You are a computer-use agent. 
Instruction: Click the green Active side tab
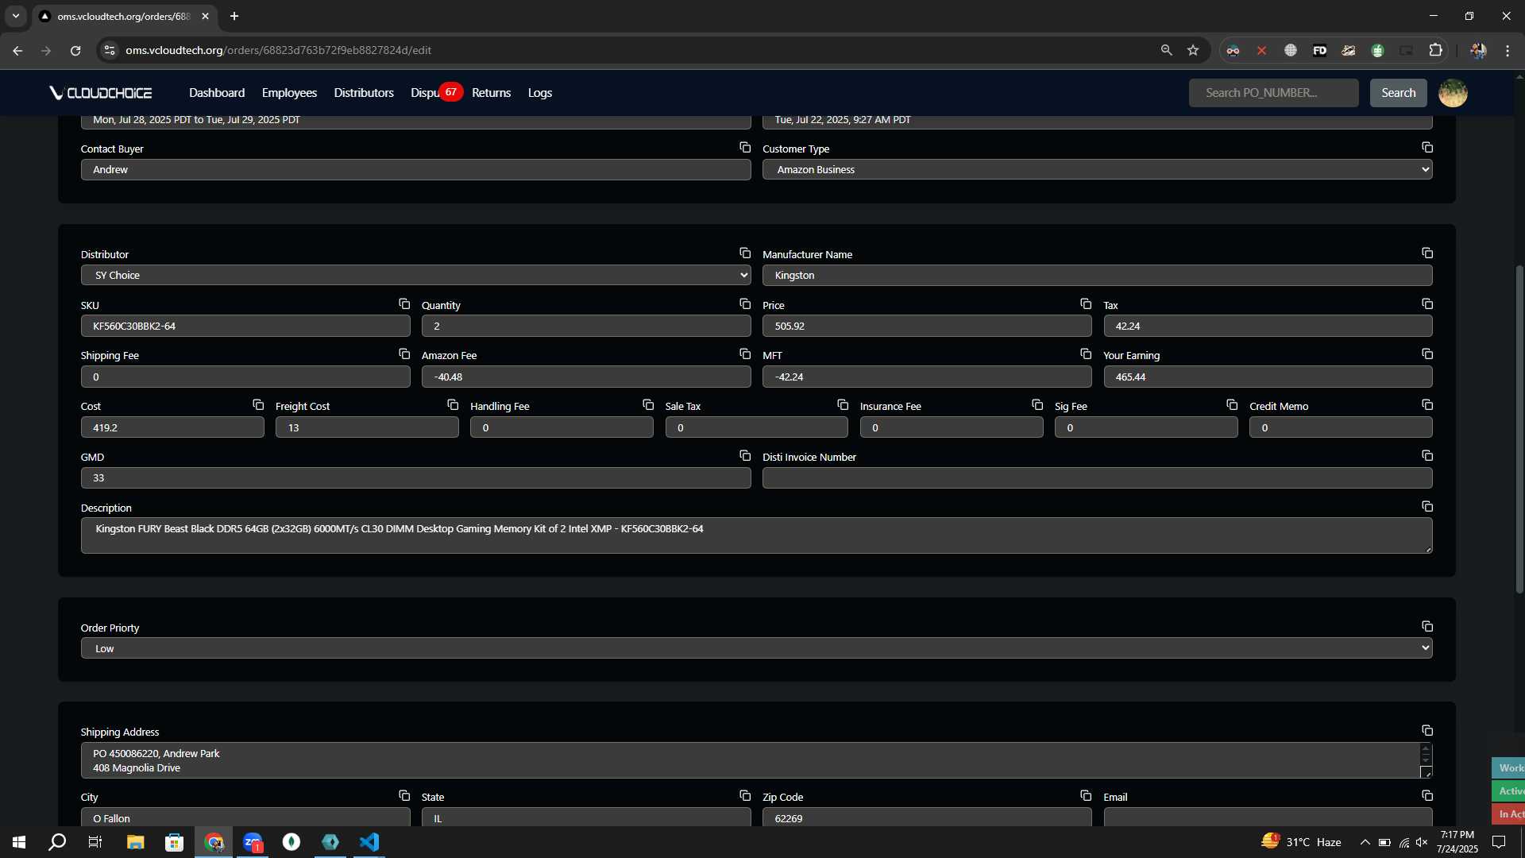tap(1508, 791)
